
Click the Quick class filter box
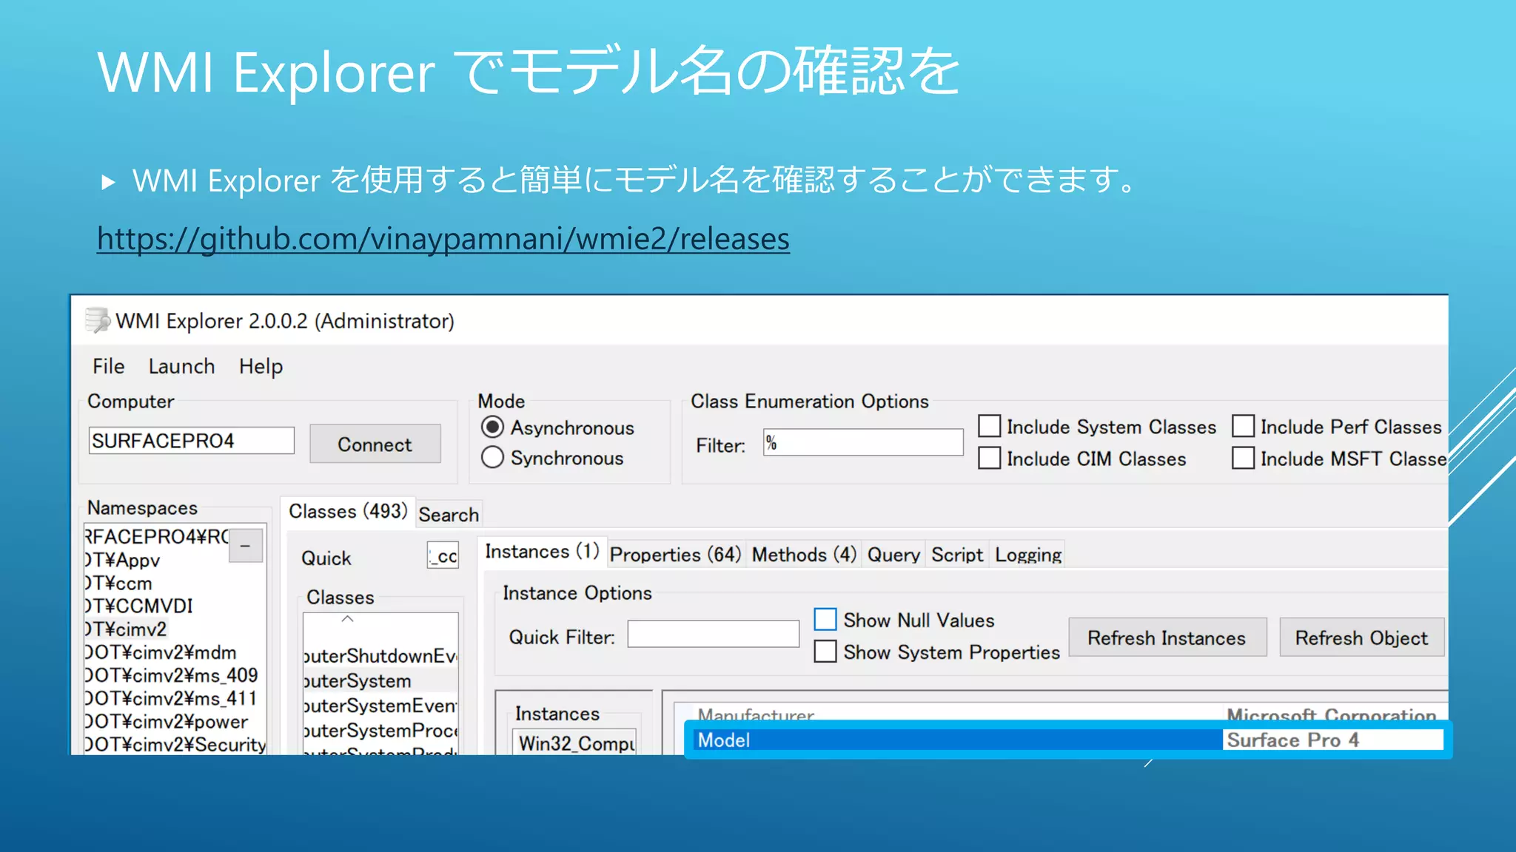(x=443, y=555)
